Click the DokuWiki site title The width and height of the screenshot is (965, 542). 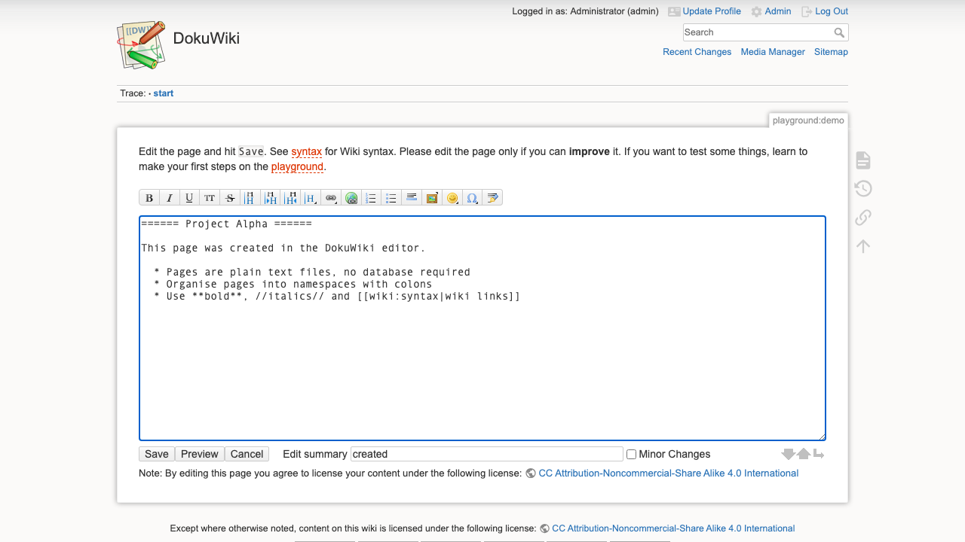coord(207,38)
